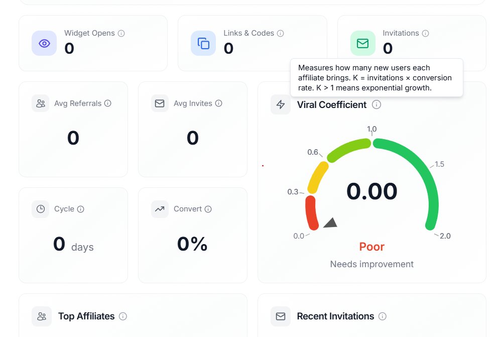
Task: Click the trend-arrow icon on Convert card
Action: (x=160, y=209)
